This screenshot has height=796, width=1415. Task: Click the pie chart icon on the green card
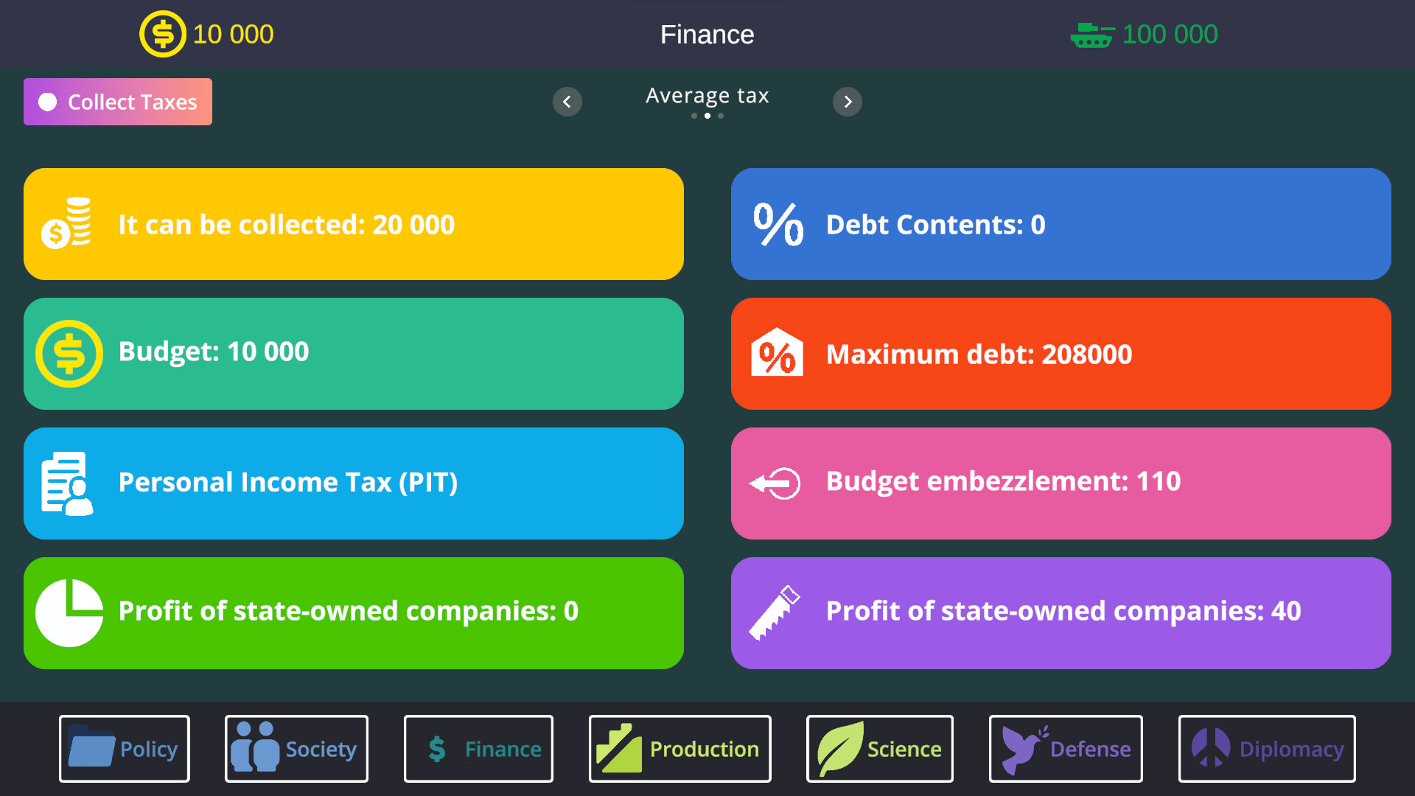[69, 612]
